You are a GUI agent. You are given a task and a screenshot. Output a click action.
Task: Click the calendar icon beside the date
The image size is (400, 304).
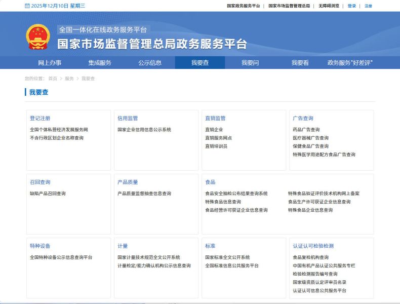(x=27, y=6)
